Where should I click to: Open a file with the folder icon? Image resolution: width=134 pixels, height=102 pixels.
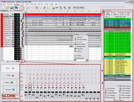coord(8,8)
